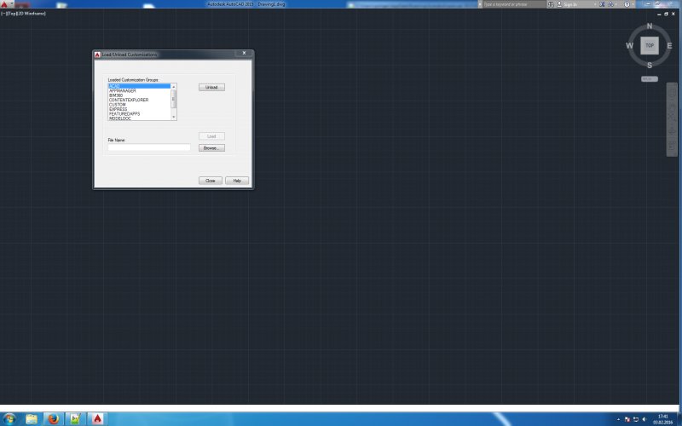Select CONTENTEXPLORER in customization groups list
682x426 pixels.
click(139, 100)
